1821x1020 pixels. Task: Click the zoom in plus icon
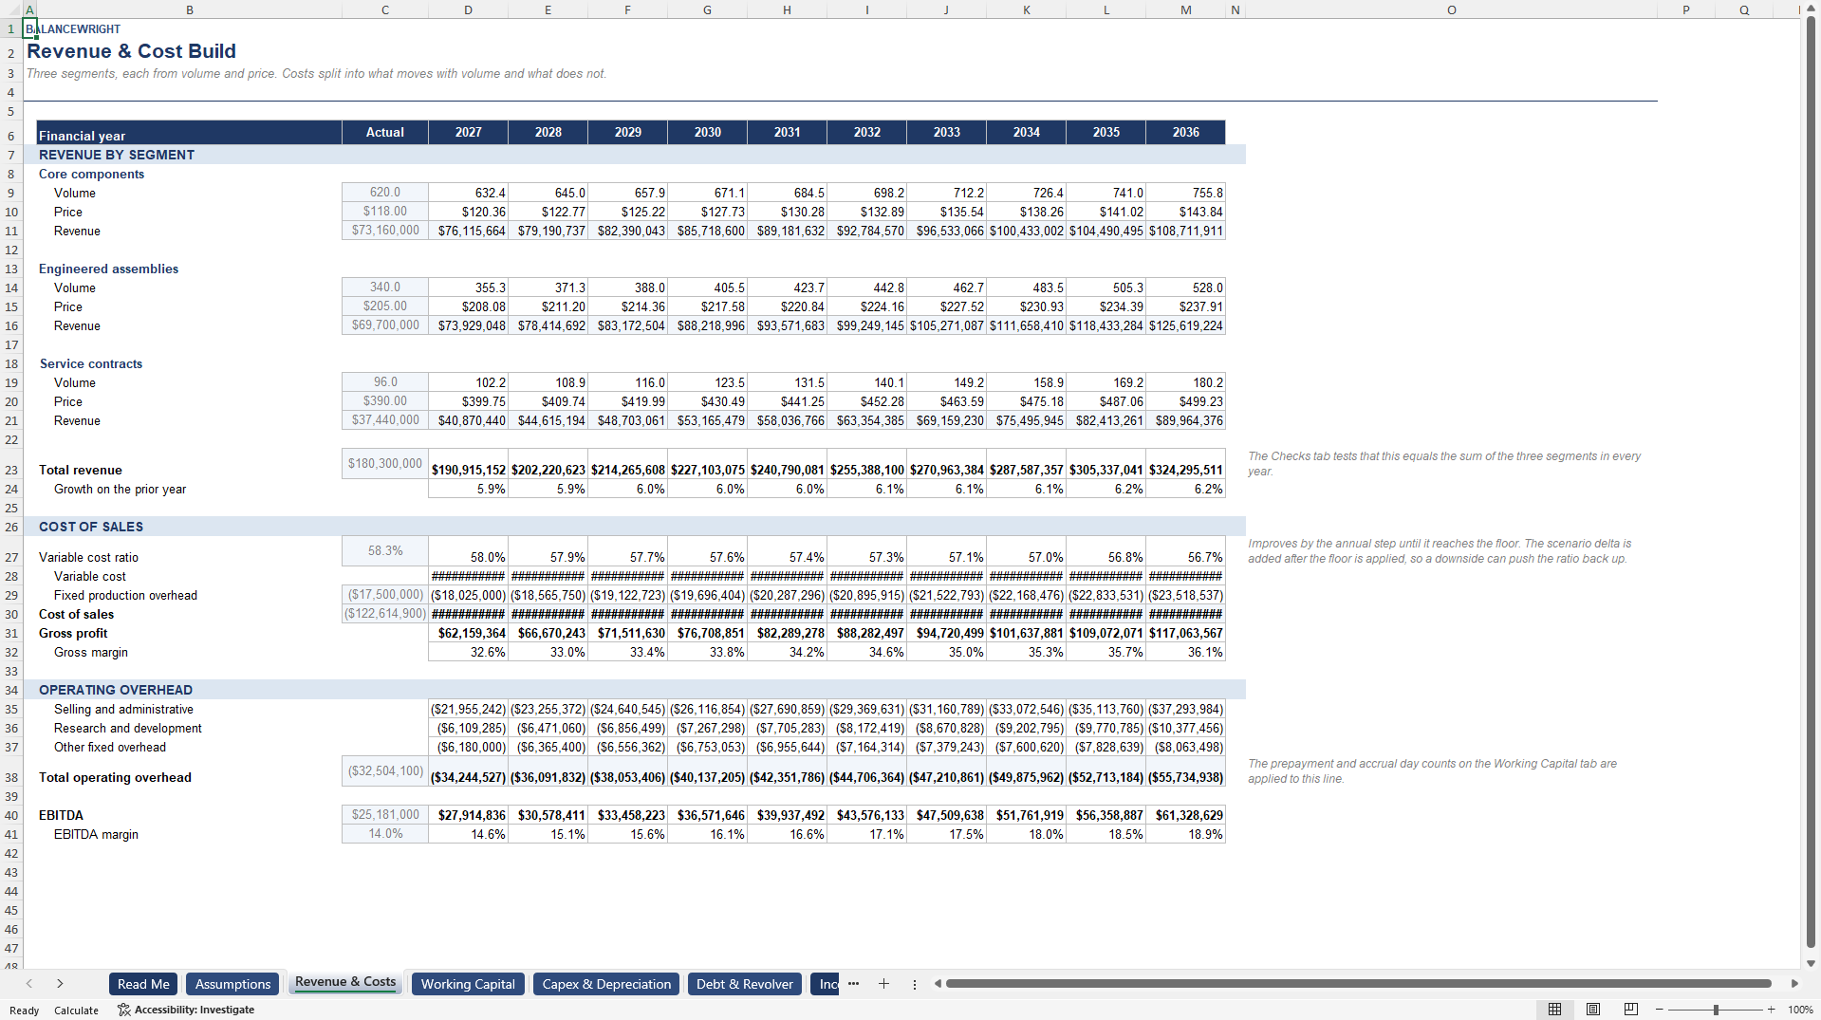[x=1771, y=1010]
